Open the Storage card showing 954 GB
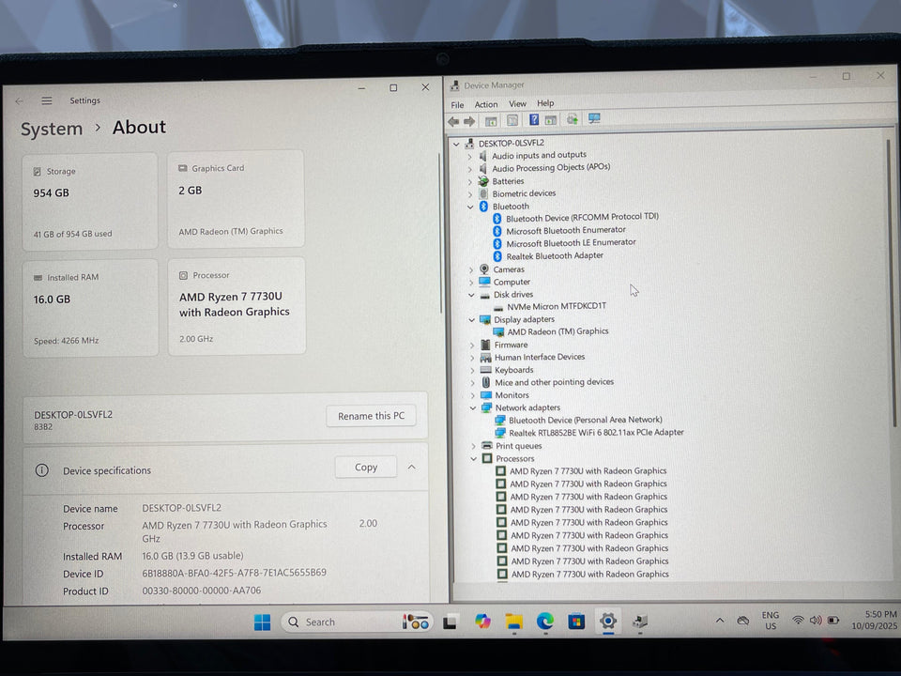 (x=90, y=201)
